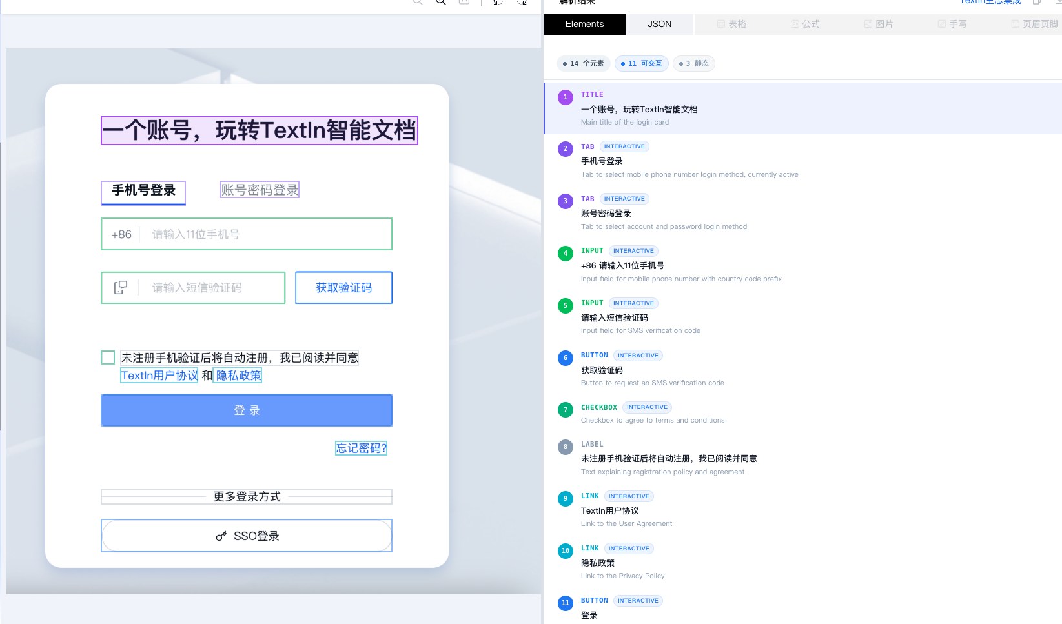Click the SMS code icon in verification field
The width and height of the screenshot is (1062, 624).
click(121, 287)
